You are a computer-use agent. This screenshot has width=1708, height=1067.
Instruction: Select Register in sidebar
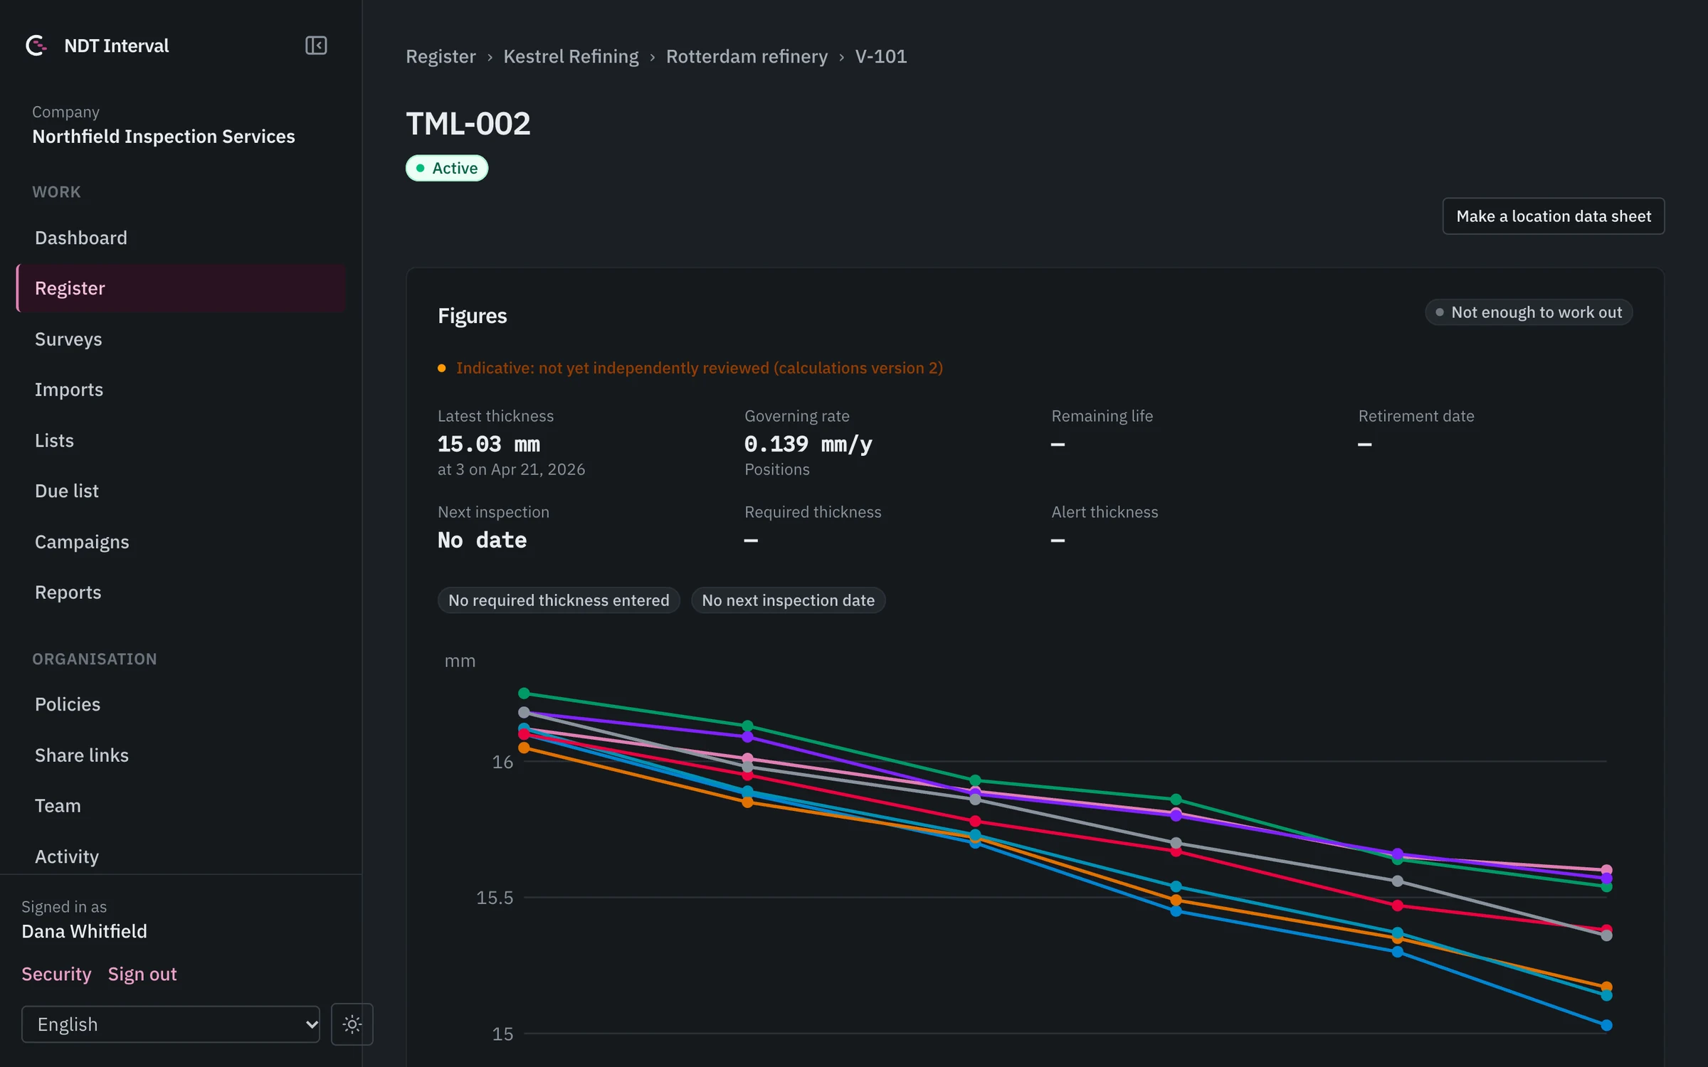181,288
